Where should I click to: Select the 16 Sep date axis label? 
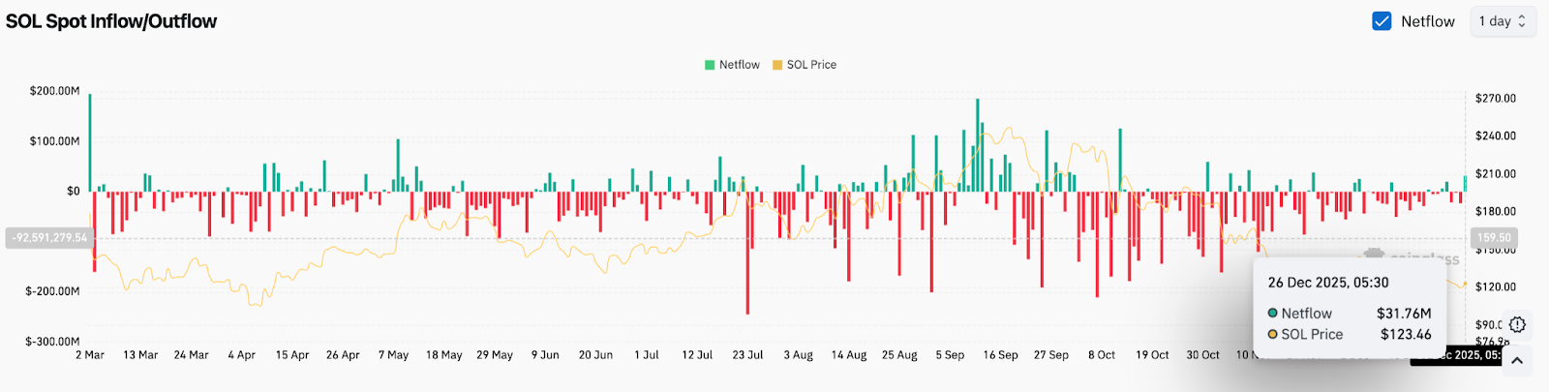pos(1000,355)
